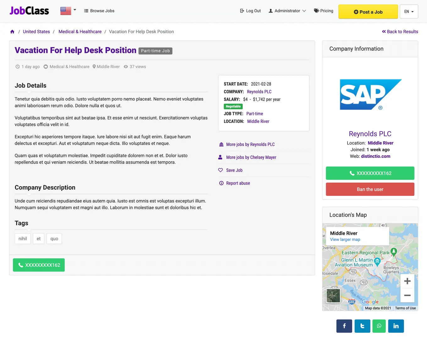
Task: Zoom in on the location map
Action: tap(407, 281)
